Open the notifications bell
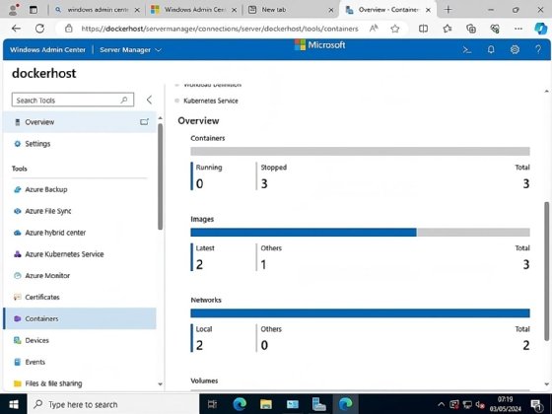Image resolution: width=552 pixels, height=414 pixels. point(491,49)
